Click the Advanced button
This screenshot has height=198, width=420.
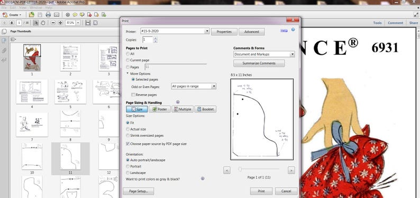click(251, 32)
